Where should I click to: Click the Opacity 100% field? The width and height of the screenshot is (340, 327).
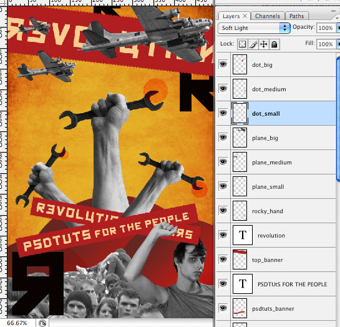point(326,28)
